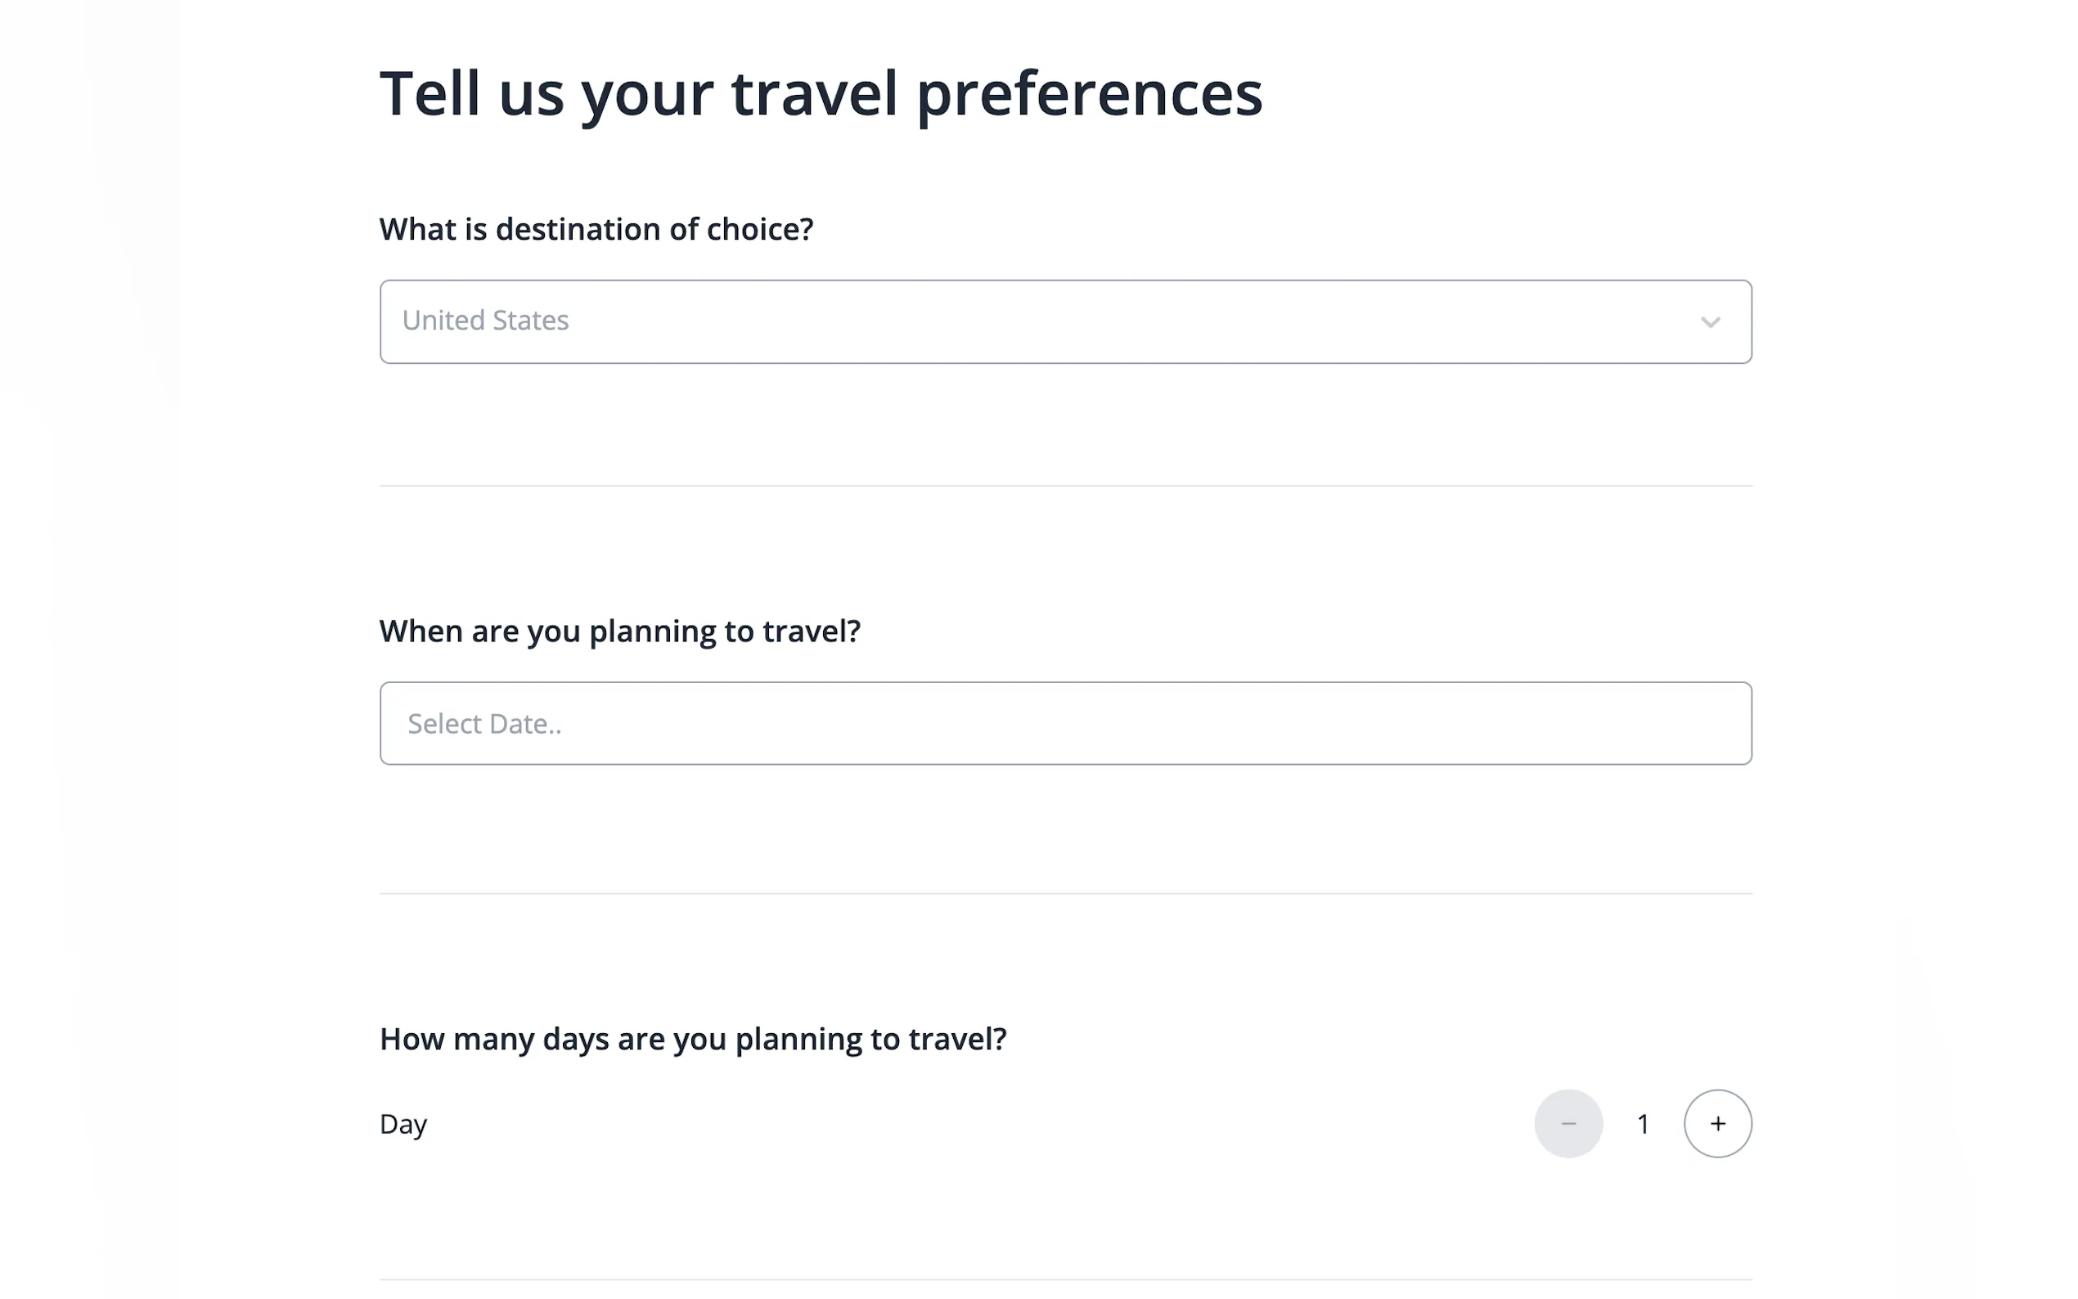
Task: Click "What is destination of choice?" label
Action: pos(596,229)
